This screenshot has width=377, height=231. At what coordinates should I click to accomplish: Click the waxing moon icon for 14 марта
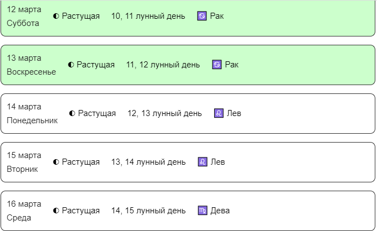coord(72,113)
